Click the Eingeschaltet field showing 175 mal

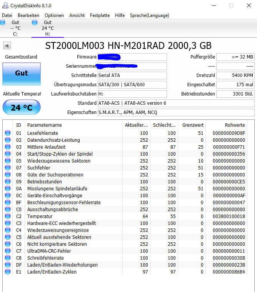coord(235,85)
